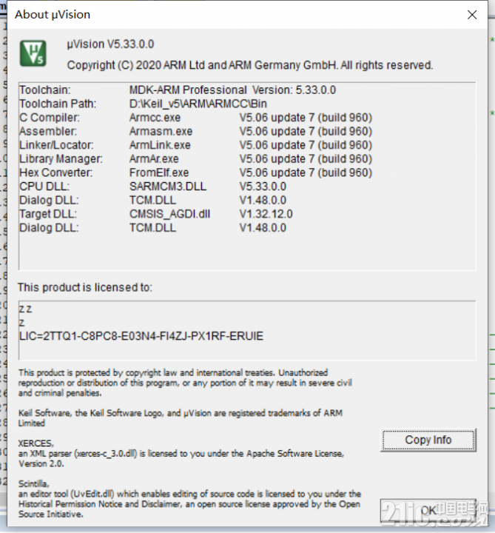Click the Hex Converter: label
This screenshot has height=533, width=495.
click(x=55, y=172)
